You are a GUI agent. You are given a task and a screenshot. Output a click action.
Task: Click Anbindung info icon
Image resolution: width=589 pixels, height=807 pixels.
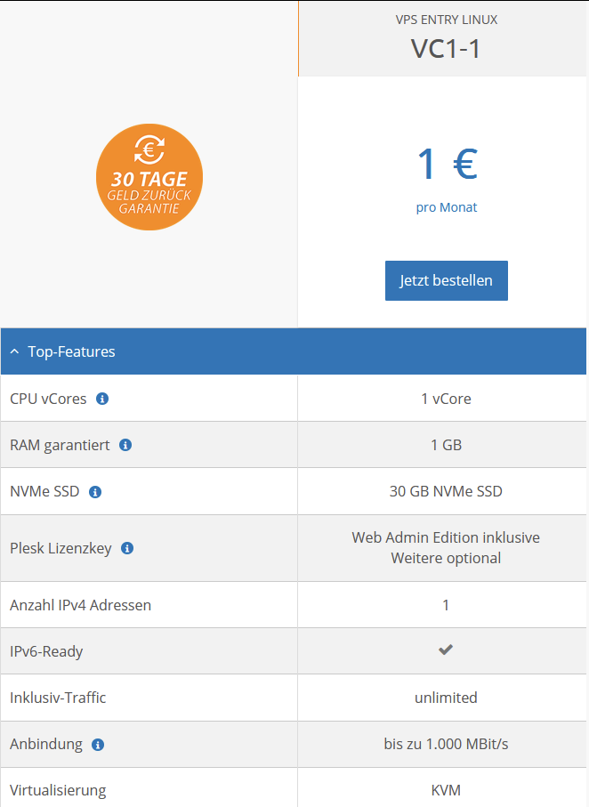(x=98, y=745)
